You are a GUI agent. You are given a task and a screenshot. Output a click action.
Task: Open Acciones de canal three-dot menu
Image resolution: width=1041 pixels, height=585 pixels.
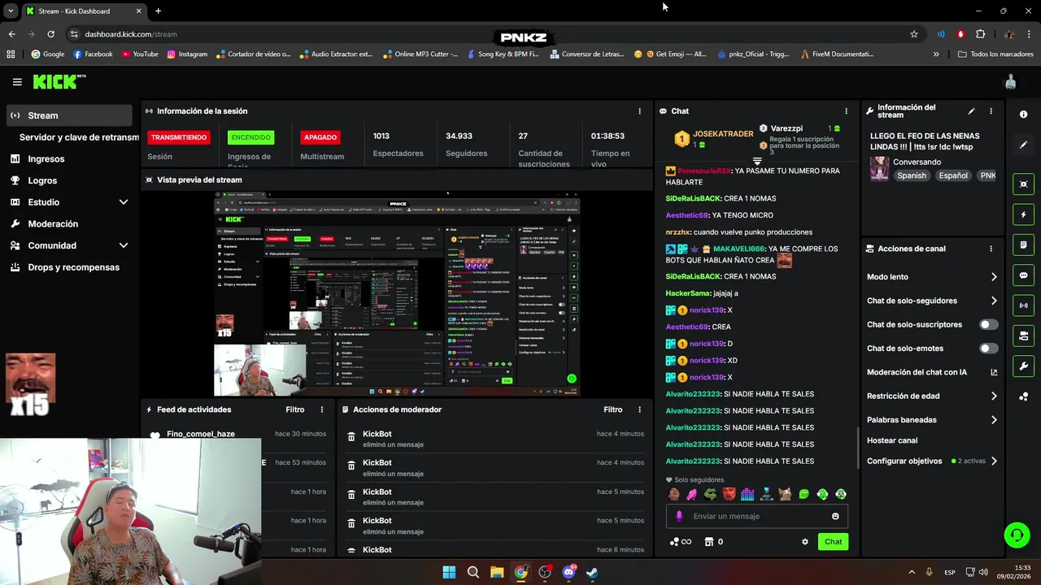pos(991,249)
